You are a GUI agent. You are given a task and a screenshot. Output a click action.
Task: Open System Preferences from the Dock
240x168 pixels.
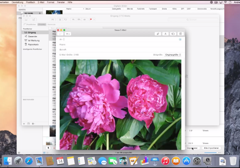(197, 161)
